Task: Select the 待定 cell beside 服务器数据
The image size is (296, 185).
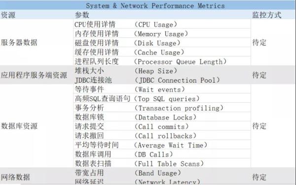Action: click(259, 42)
